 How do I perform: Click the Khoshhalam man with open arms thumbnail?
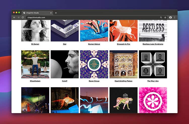point(35,64)
